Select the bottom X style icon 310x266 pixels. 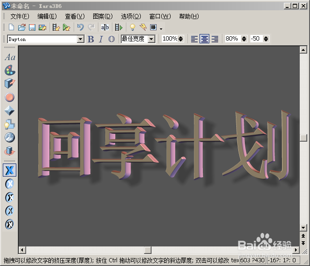tap(9, 224)
